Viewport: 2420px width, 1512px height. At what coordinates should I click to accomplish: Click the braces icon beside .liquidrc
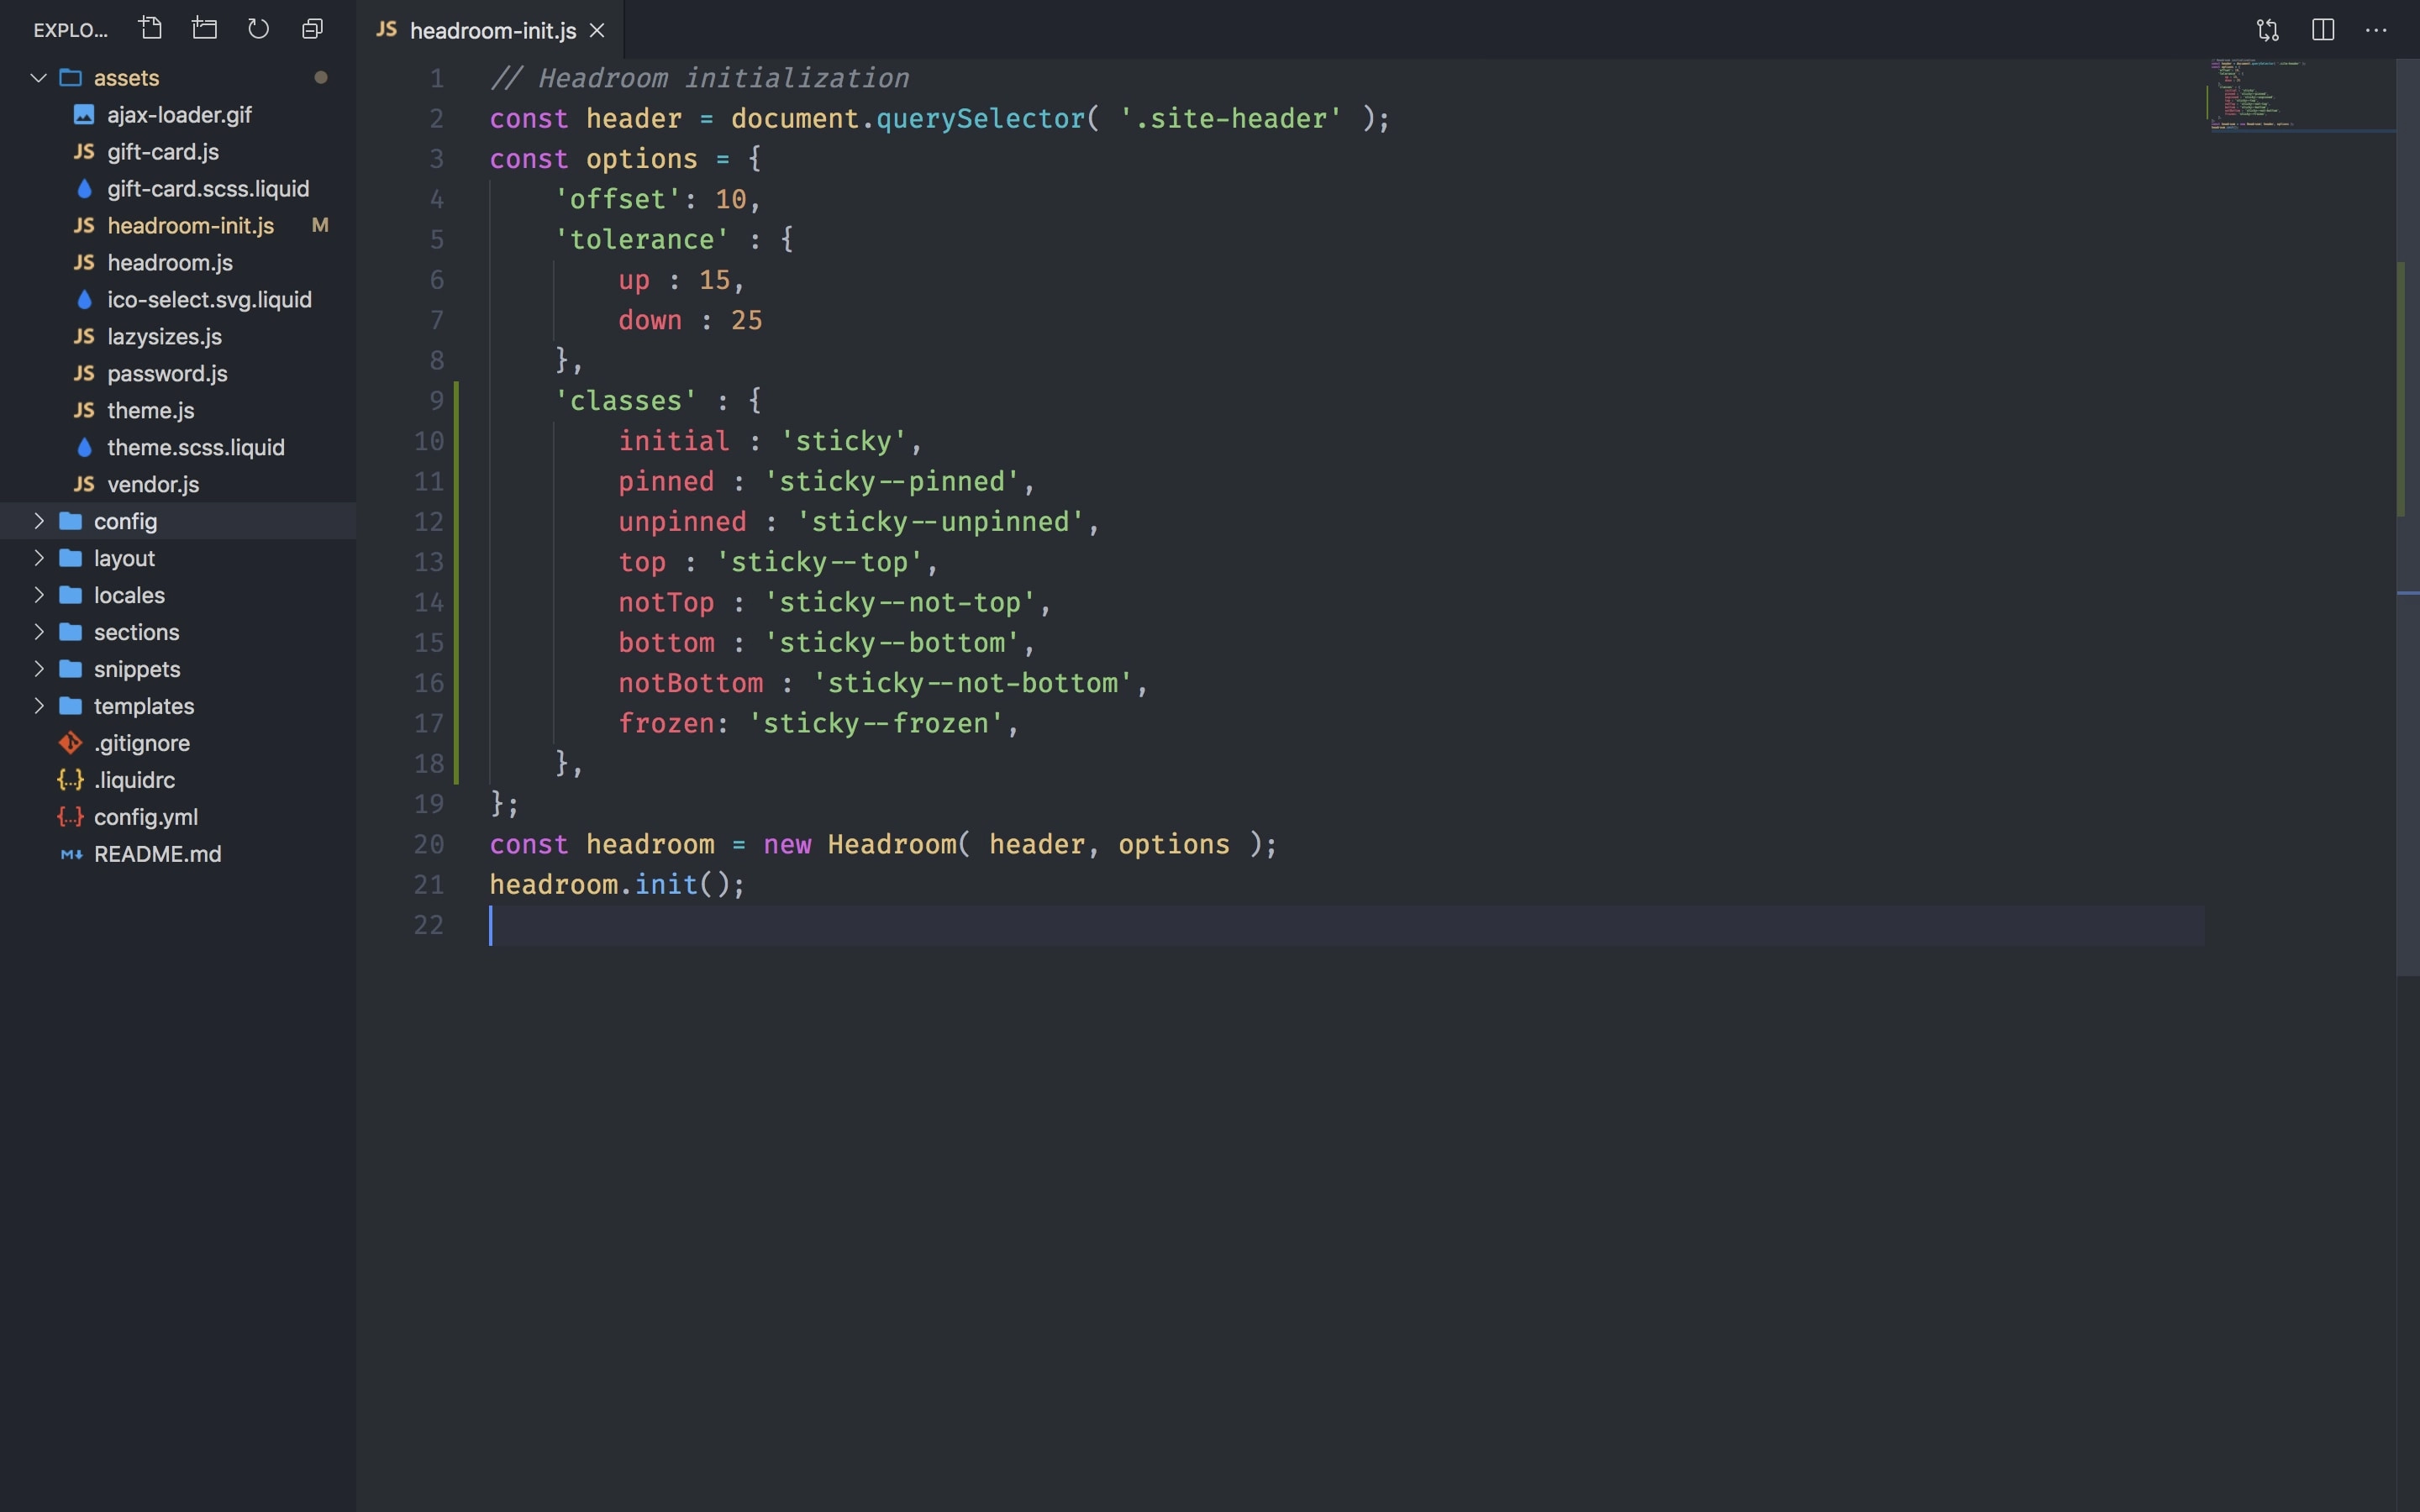[70, 780]
